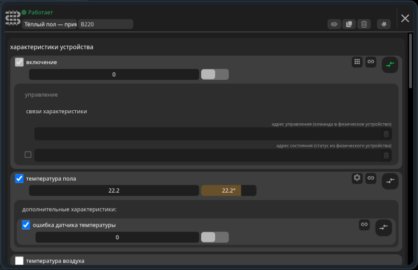Viewport: 418px width, 270px height.
Task: Click the vertical scrollbar thumb
Action: click(x=410, y=61)
